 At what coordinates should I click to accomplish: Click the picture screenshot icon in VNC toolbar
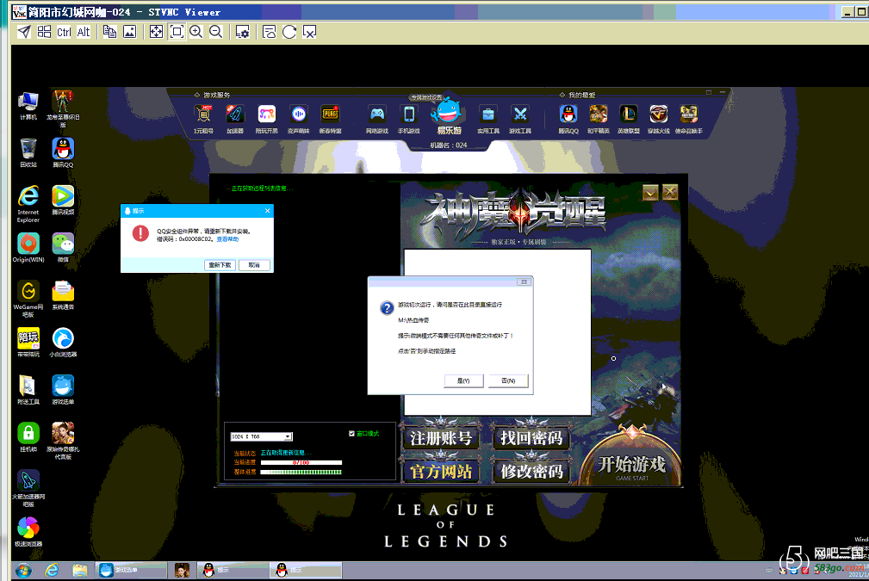point(130,32)
